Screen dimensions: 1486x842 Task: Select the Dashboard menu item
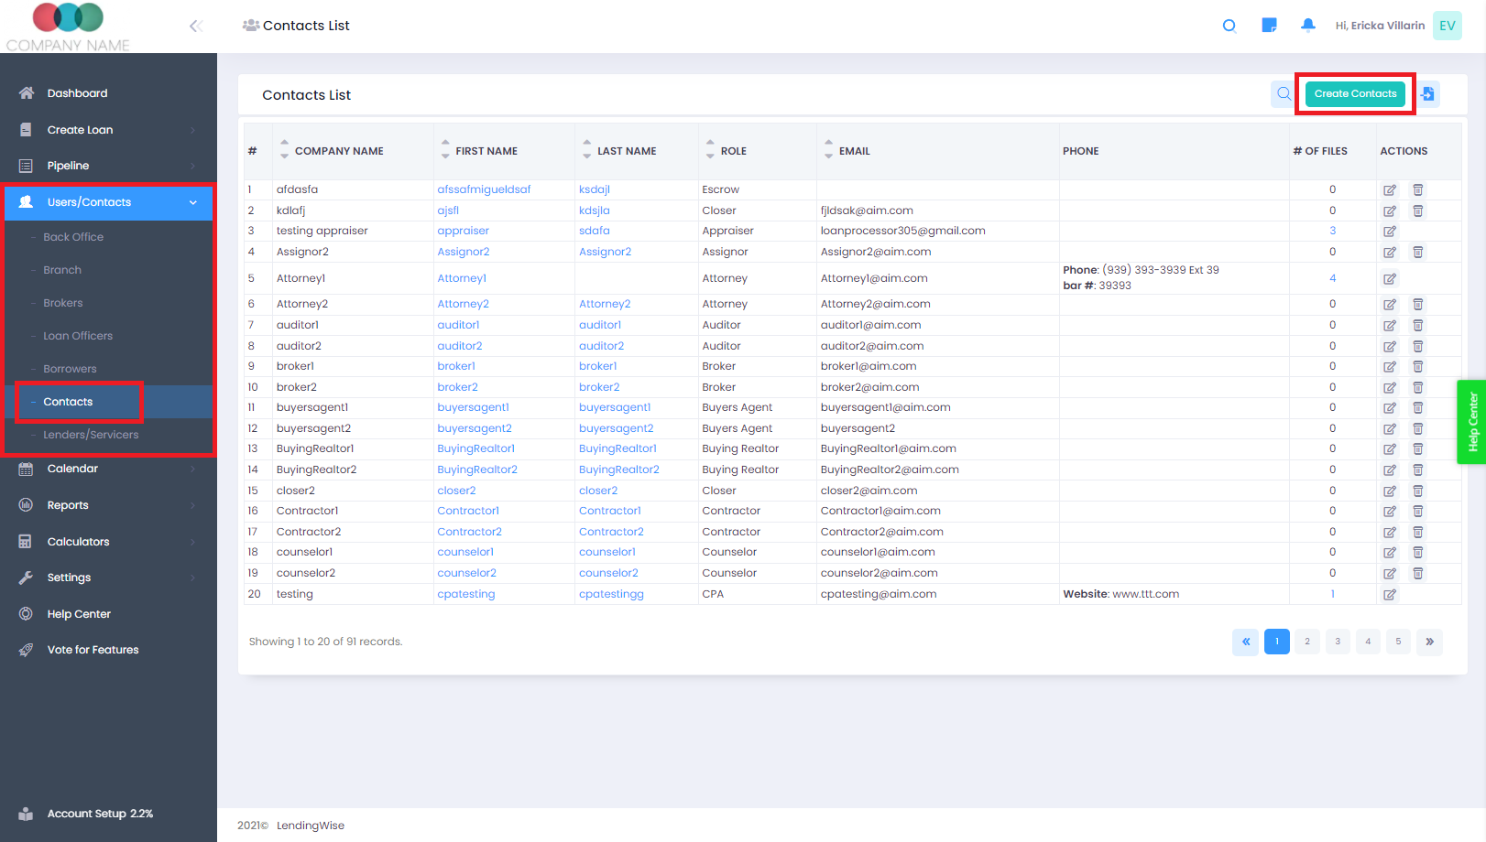(x=77, y=92)
